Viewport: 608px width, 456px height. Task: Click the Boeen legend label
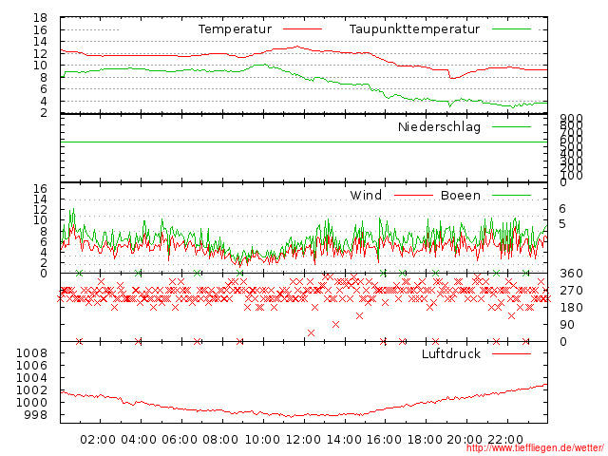461,195
